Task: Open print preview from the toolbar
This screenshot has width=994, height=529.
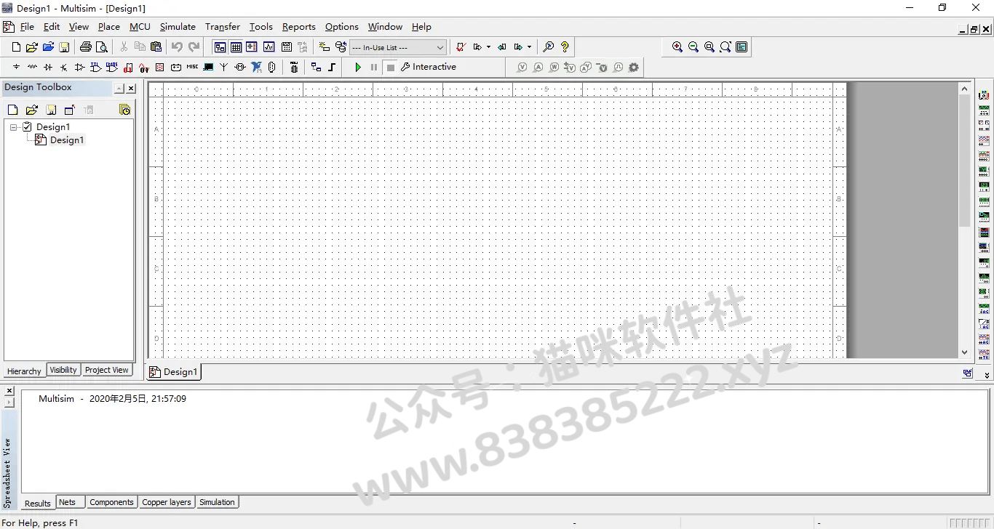Action: click(x=102, y=47)
